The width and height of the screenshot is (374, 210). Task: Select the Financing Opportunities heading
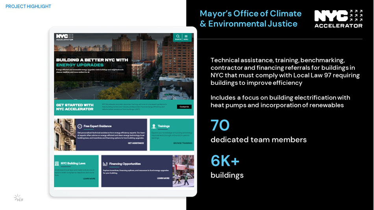pos(125,164)
